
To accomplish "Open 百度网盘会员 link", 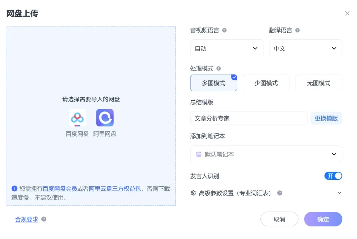I will pyautogui.click(x=60, y=189).
